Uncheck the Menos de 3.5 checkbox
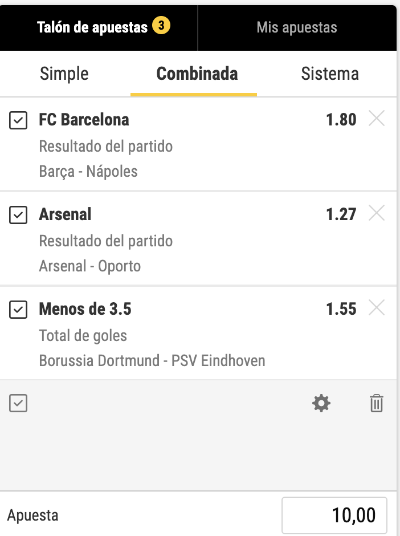 point(18,310)
